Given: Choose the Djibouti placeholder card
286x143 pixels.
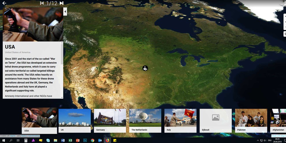Looking at the screenshot, I should pyautogui.click(x=216, y=120).
